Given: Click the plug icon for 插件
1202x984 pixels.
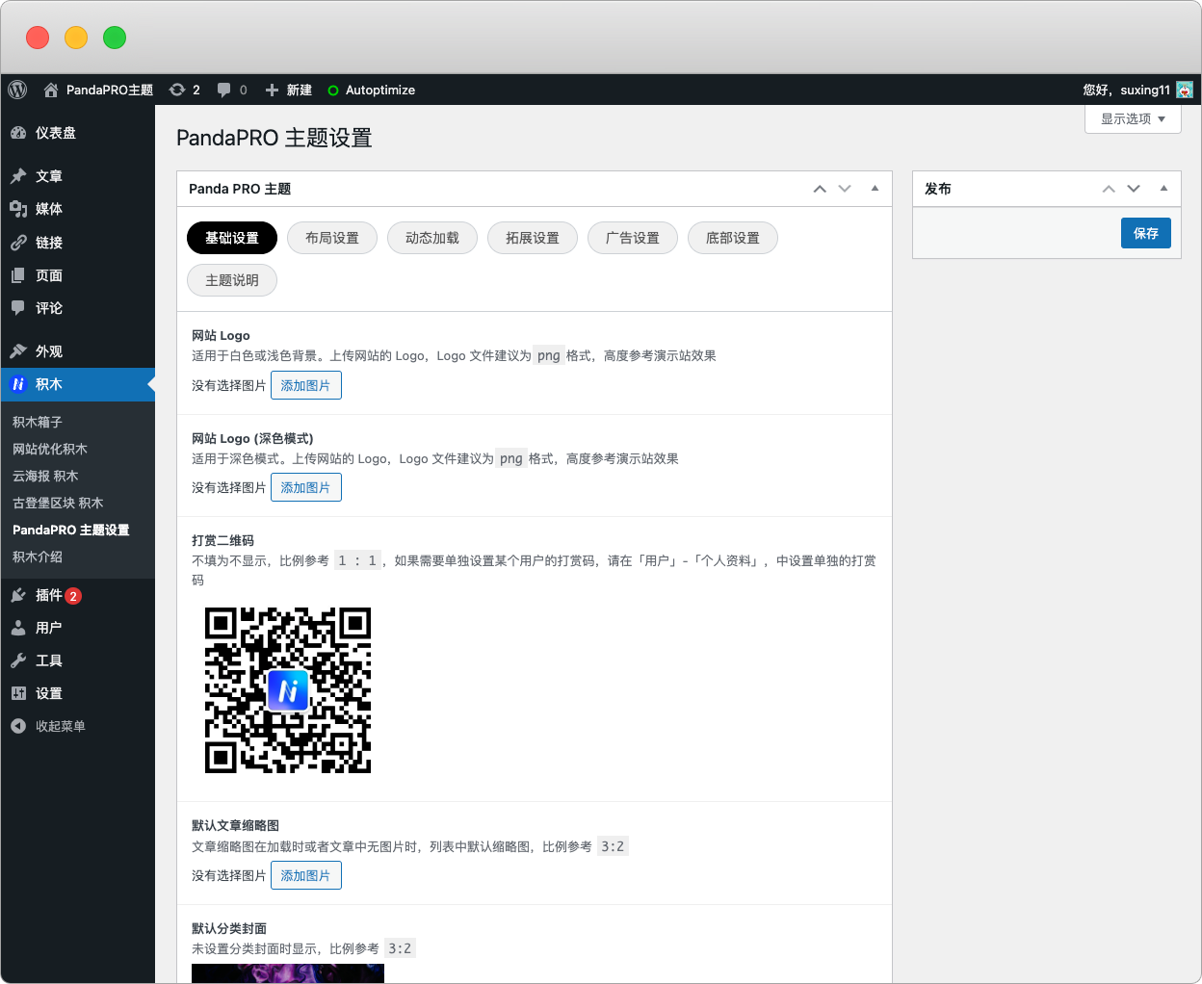Looking at the screenshot, I should 18,595.
